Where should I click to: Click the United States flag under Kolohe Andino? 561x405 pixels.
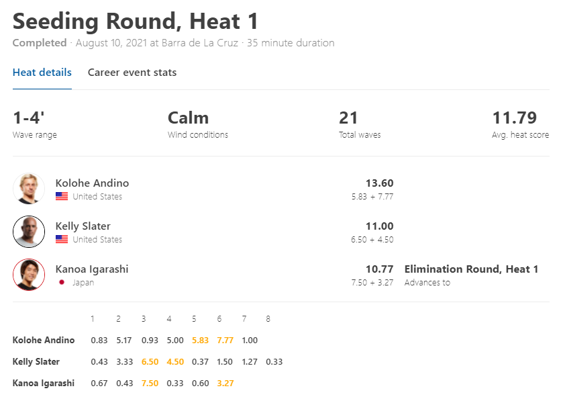coord(62,196)
